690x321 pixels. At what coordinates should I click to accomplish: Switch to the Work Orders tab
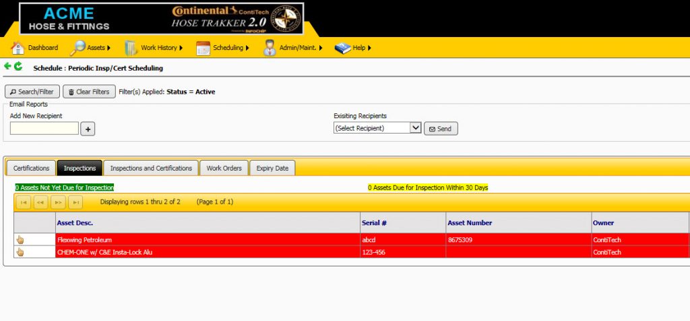pyautogui.click(x=224, y=168)
